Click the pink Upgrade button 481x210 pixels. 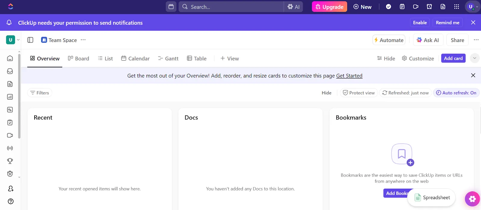pos(329,7)
